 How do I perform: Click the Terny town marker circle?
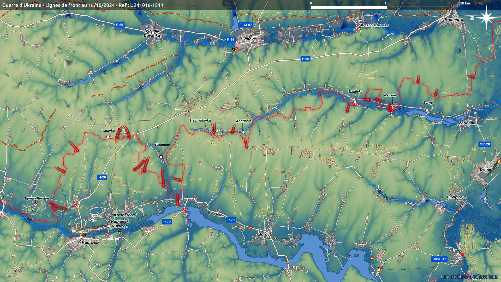coord(427,110)
